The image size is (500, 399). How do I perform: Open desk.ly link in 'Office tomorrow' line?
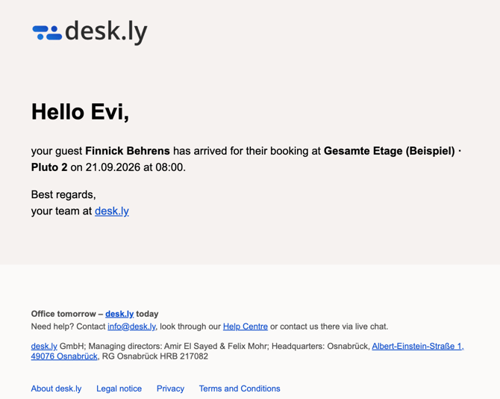click(x=119, y=314)
